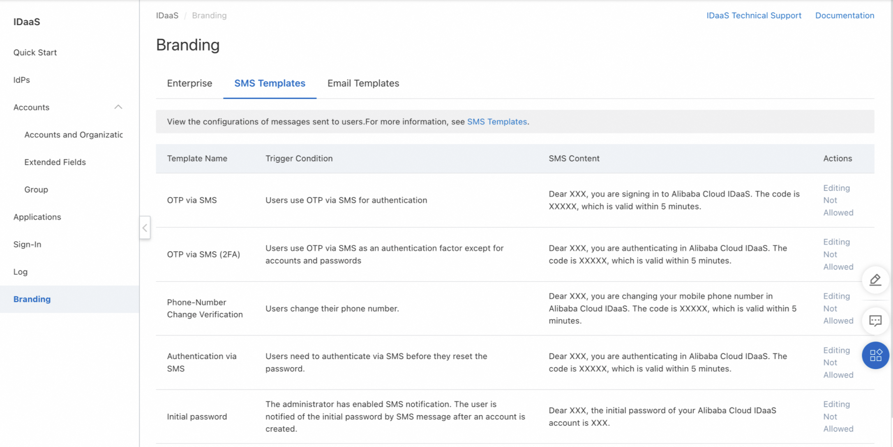
Task: Select Branding in the sidebar
Action: (x=32, y=299)
